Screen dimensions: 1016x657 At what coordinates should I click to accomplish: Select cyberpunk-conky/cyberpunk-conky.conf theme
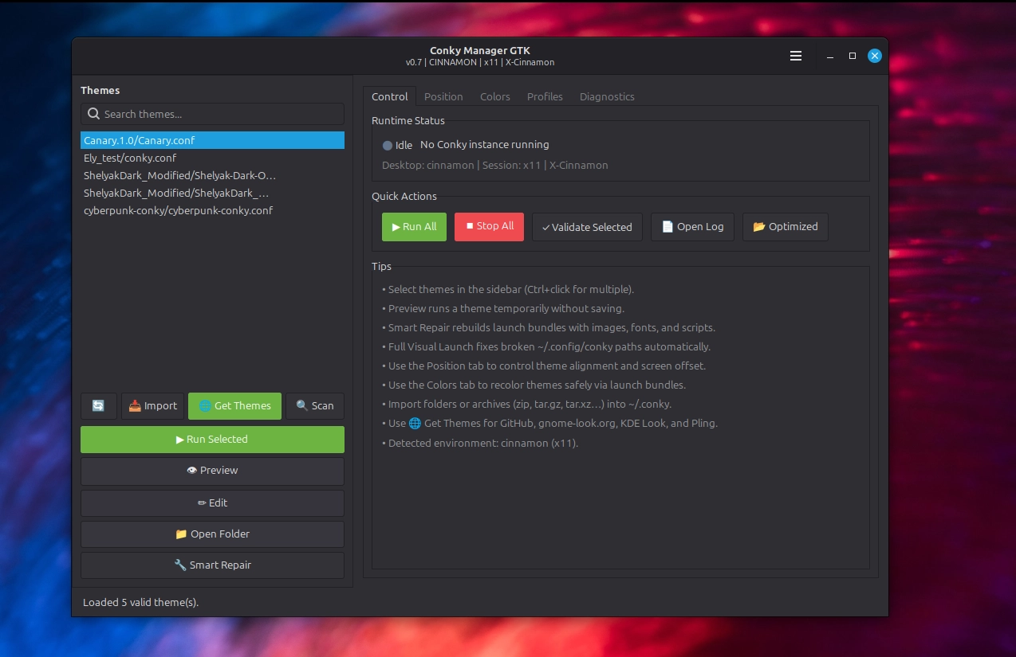pos(212,210)
